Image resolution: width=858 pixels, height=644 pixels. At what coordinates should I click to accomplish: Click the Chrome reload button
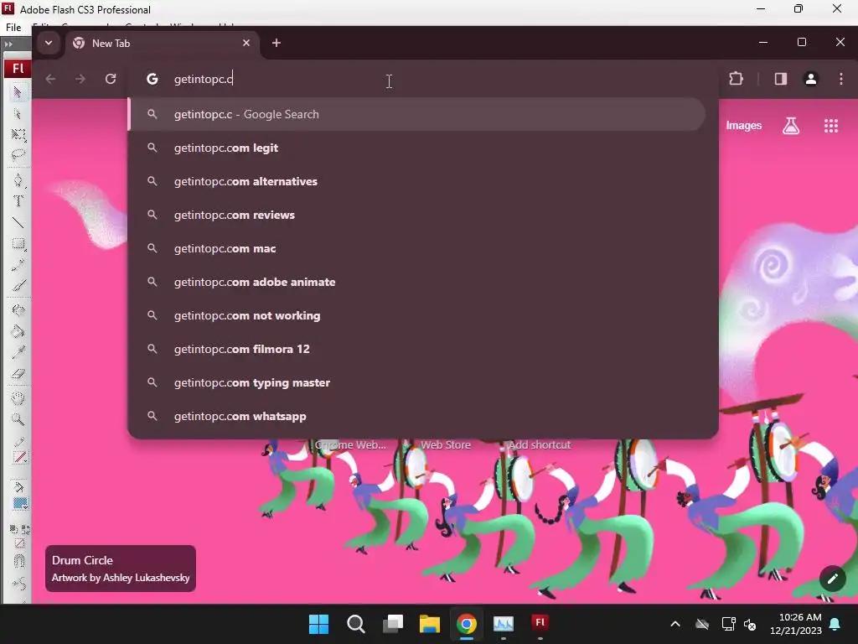(x=111, y=79)
